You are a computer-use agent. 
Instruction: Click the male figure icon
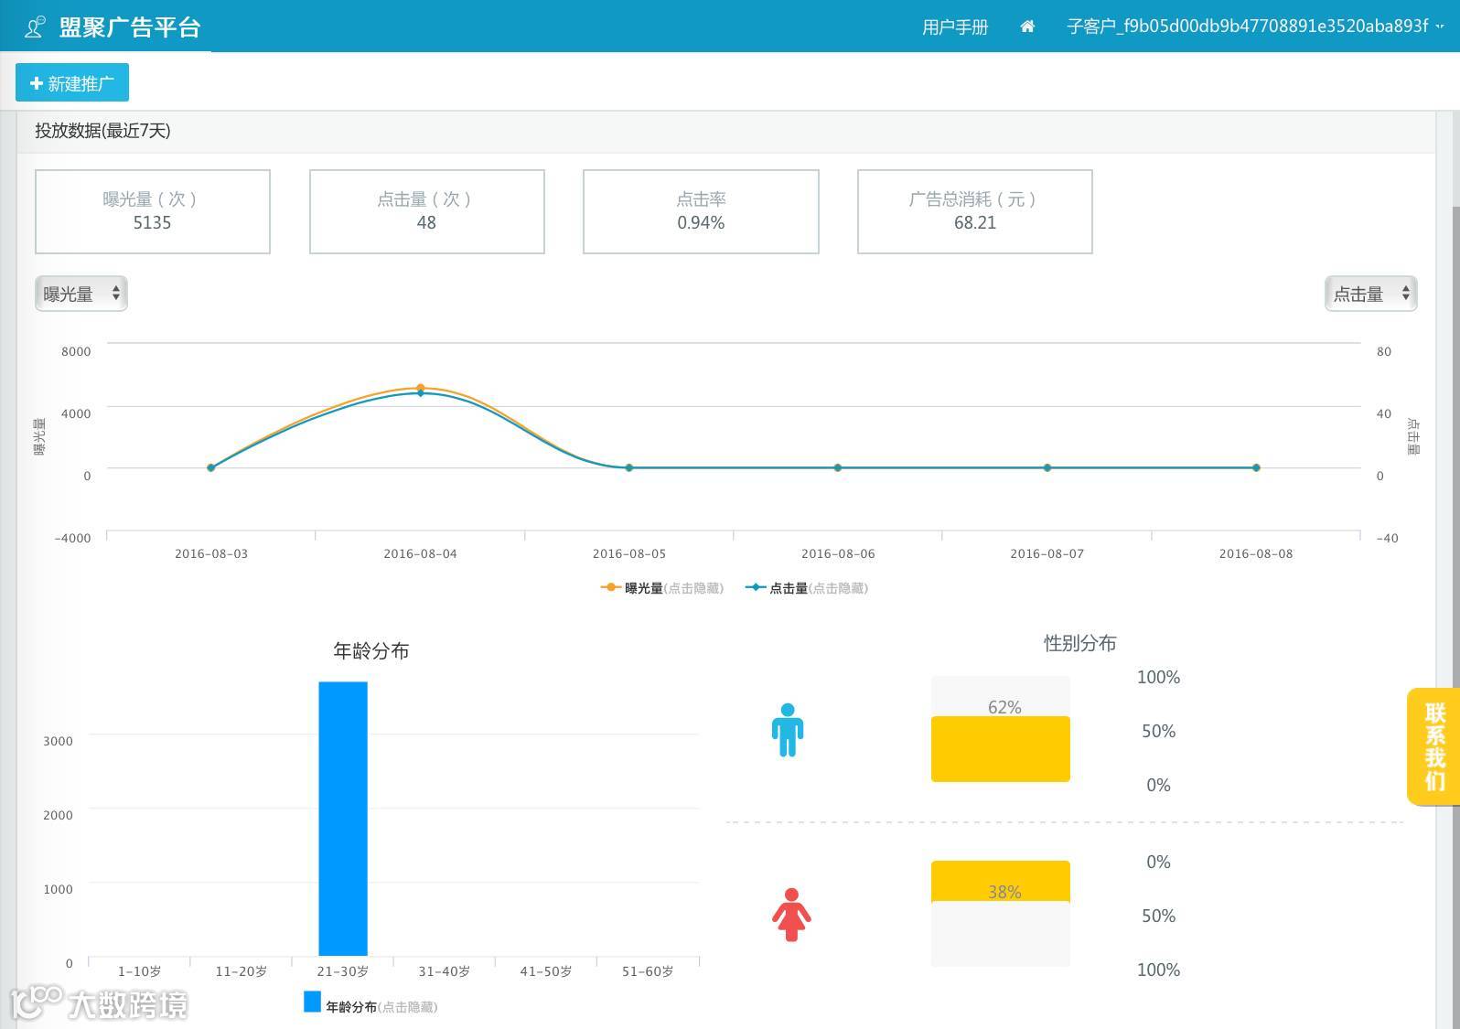[787, 730]
